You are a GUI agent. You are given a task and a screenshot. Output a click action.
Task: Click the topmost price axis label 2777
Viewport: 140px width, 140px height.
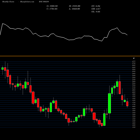coord(134,61)
